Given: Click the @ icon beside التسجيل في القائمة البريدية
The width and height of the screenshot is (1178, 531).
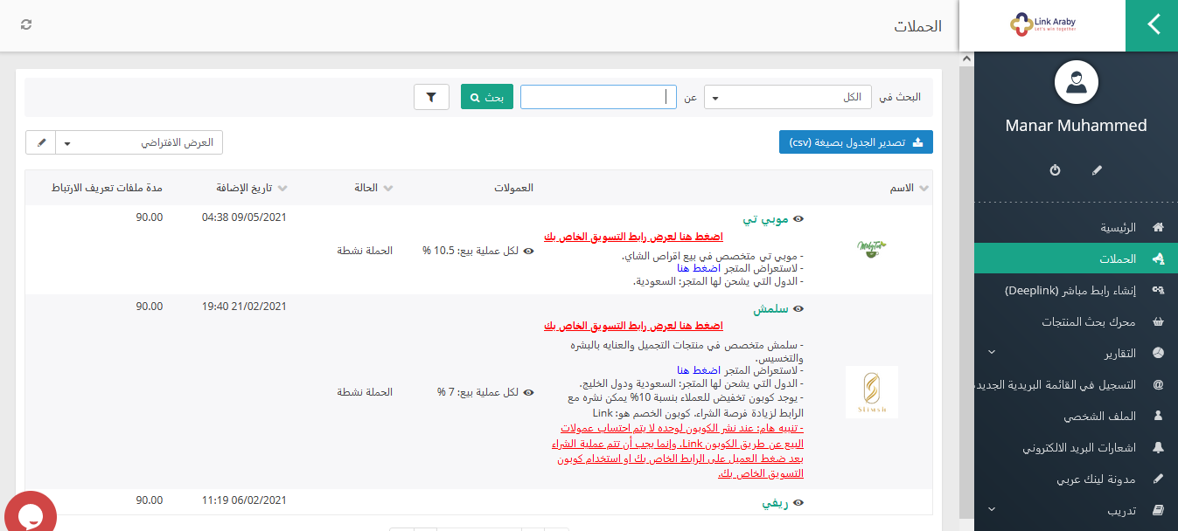Looking at the screenshot, I should point(1159,384).
